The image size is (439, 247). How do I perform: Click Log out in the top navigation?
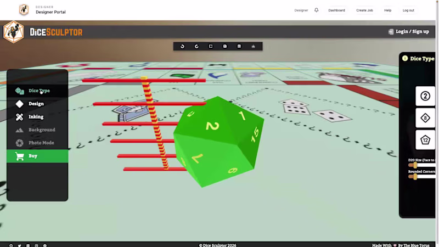pyautogui.click(x=408, y=10)
